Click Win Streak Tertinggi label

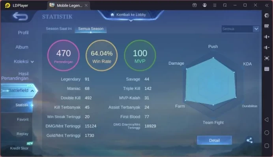[64, 117]
